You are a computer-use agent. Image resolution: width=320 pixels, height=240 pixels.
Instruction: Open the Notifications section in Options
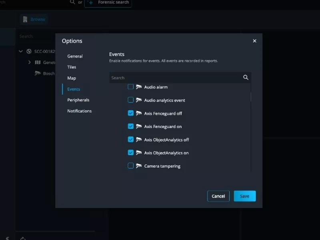(79, 111)
